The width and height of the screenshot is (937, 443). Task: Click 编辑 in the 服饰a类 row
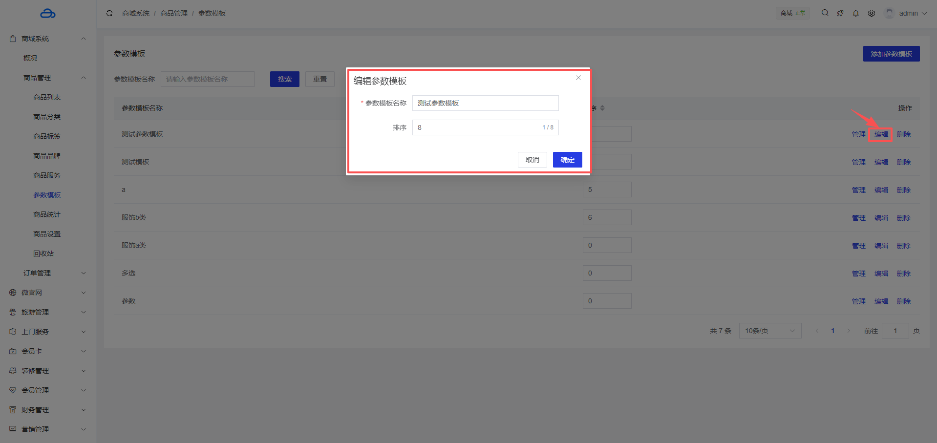pos(881,246)
